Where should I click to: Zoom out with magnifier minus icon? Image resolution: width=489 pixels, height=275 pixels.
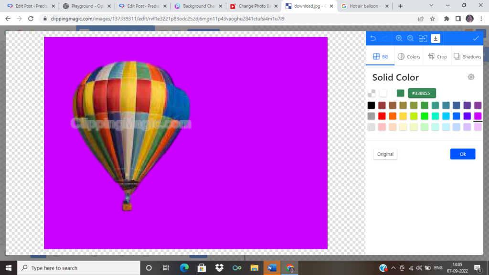(410, 38)
